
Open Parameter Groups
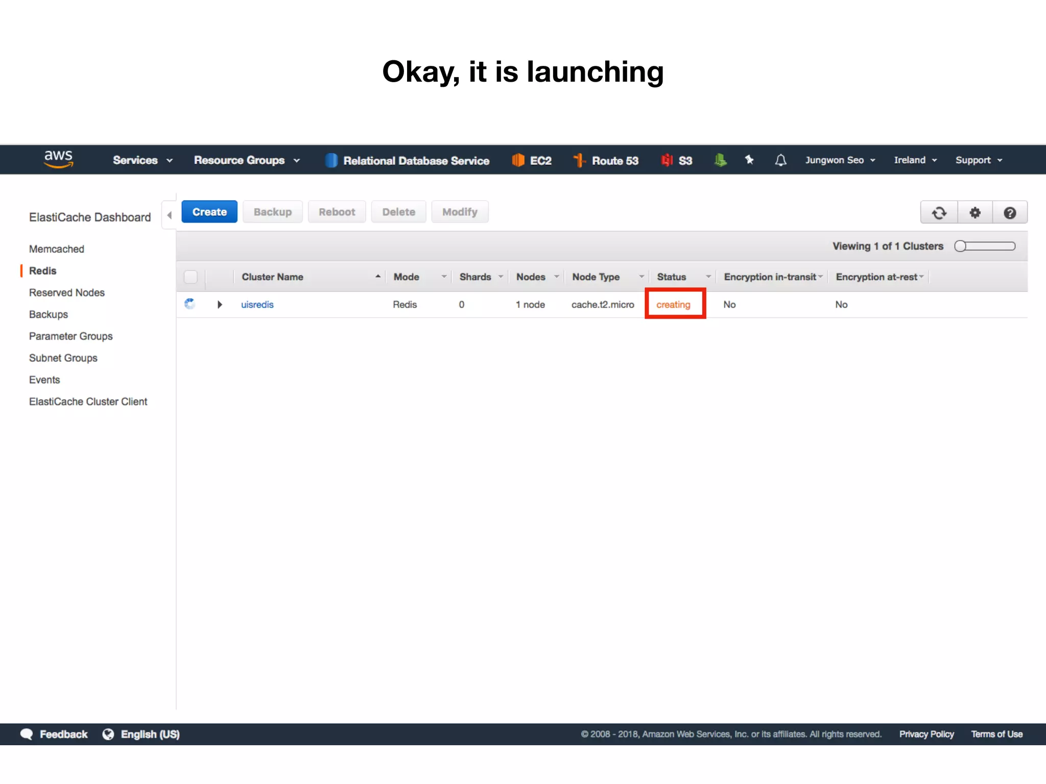(x=71, y=336)
